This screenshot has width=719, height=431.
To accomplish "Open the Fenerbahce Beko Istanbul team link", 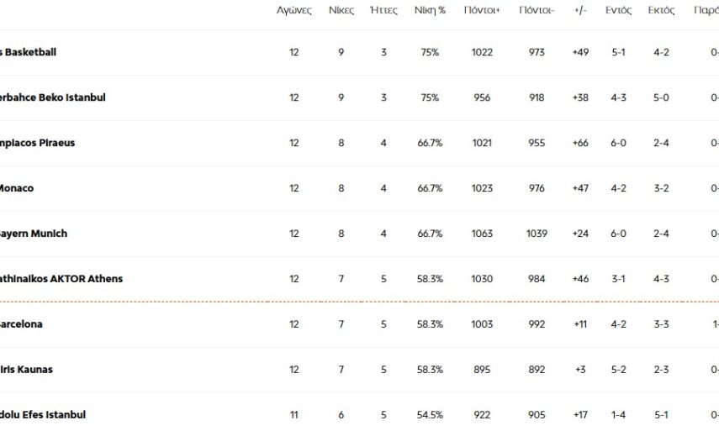I will [52, 97].
